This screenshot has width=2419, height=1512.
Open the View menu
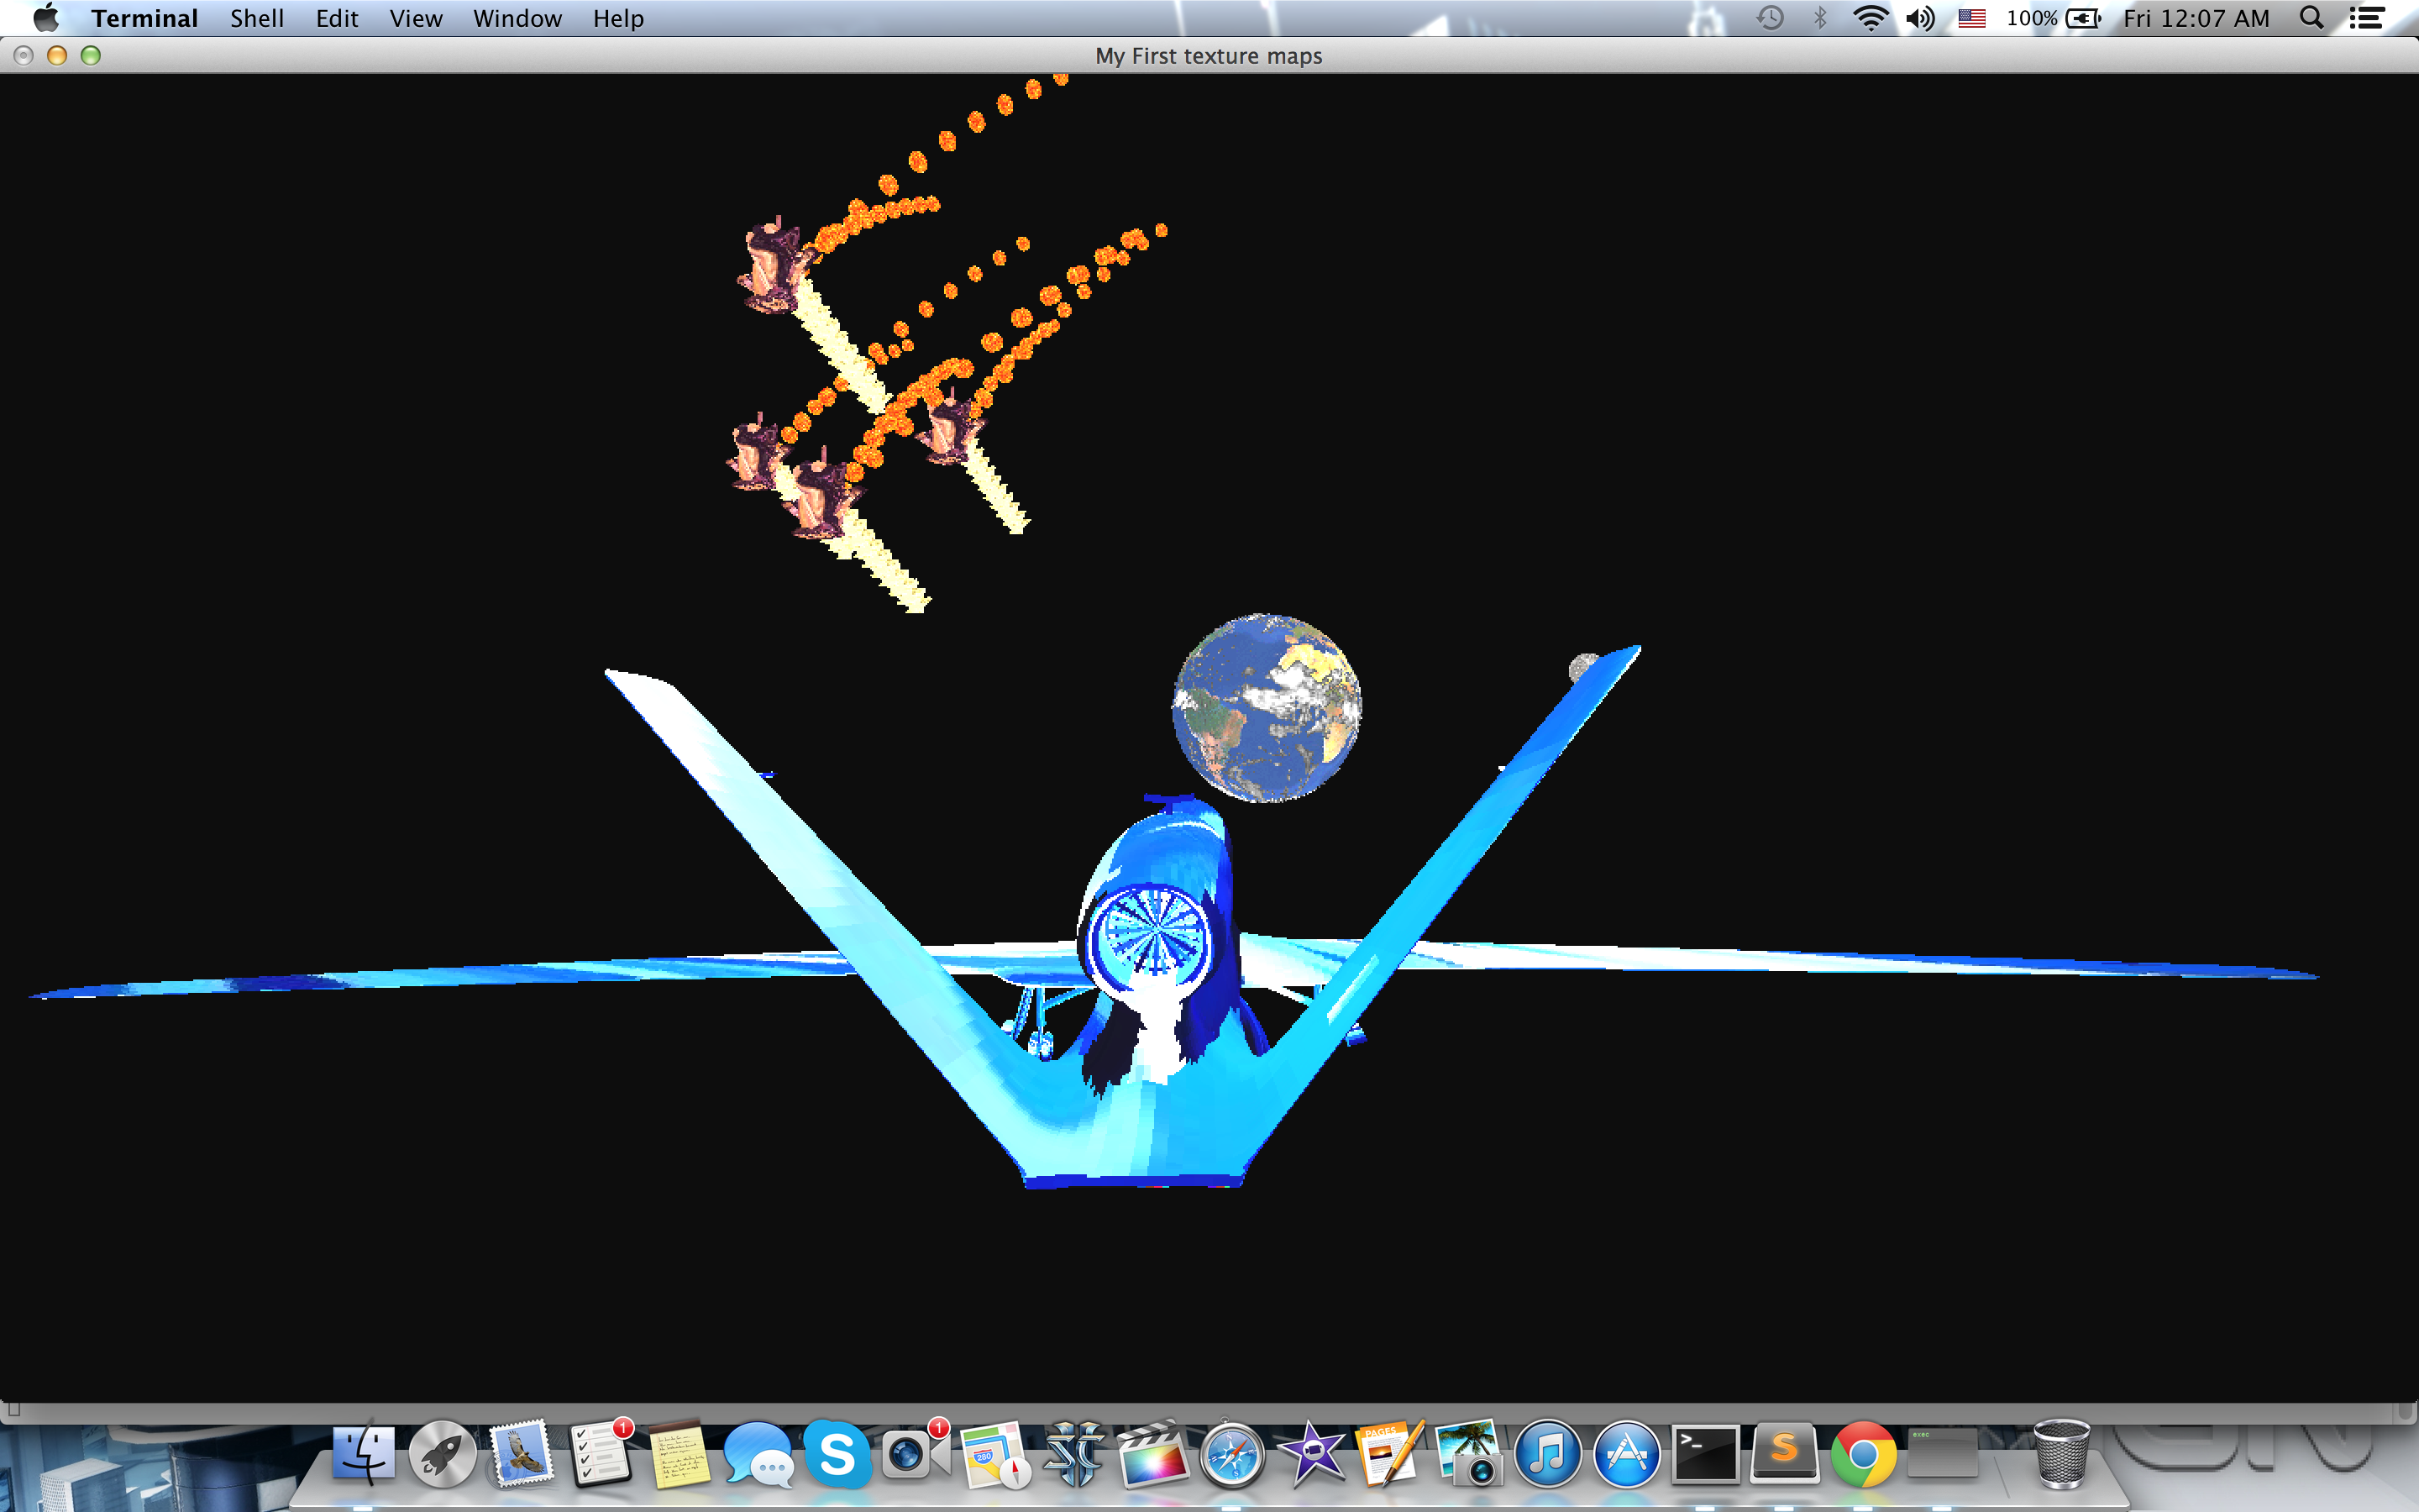(x=416, y=18)
